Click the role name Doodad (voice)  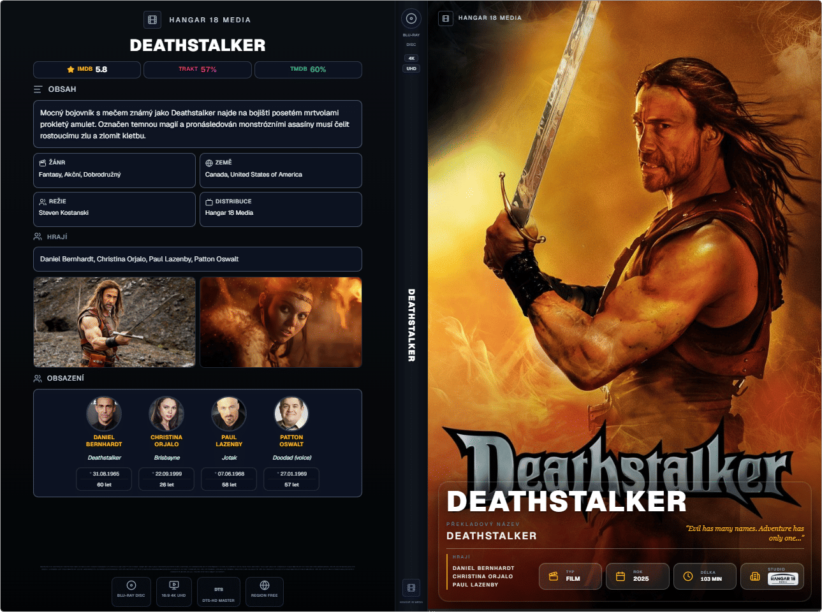(292, 458)
